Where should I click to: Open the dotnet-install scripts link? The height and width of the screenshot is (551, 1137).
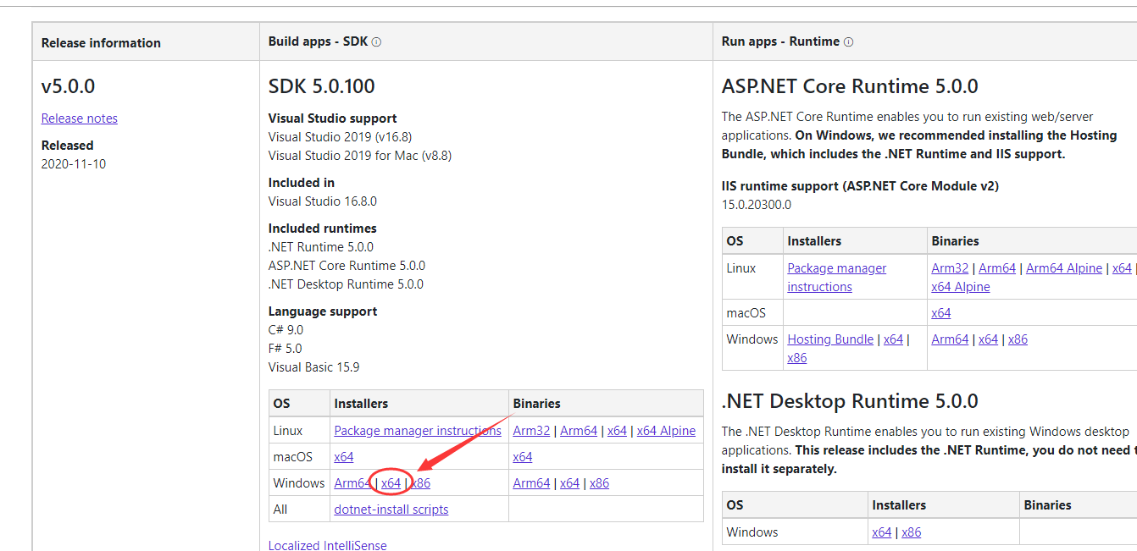point(391,510)
